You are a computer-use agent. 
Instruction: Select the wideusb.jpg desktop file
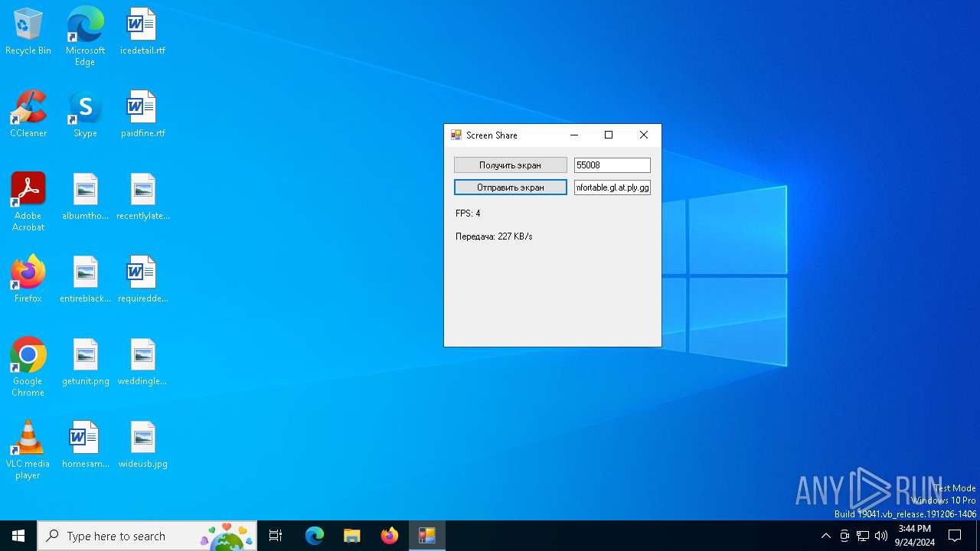click(x=142, y=445)
